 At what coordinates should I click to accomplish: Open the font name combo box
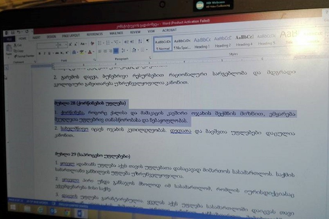point(47,45)
